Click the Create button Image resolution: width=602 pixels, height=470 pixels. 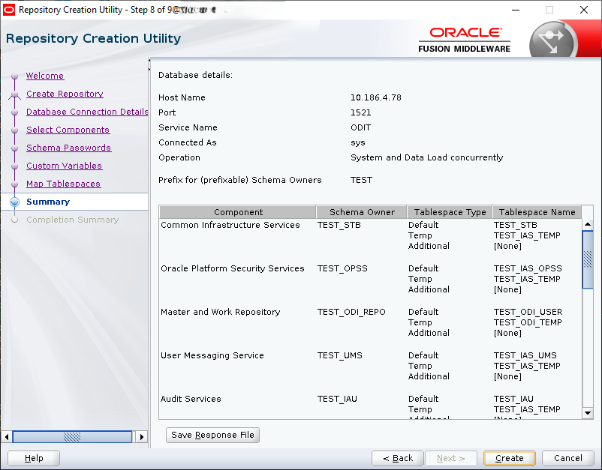509,458
